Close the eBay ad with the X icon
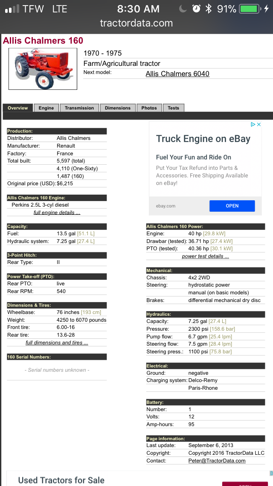273x486 pixels. (x=259, y=124)
